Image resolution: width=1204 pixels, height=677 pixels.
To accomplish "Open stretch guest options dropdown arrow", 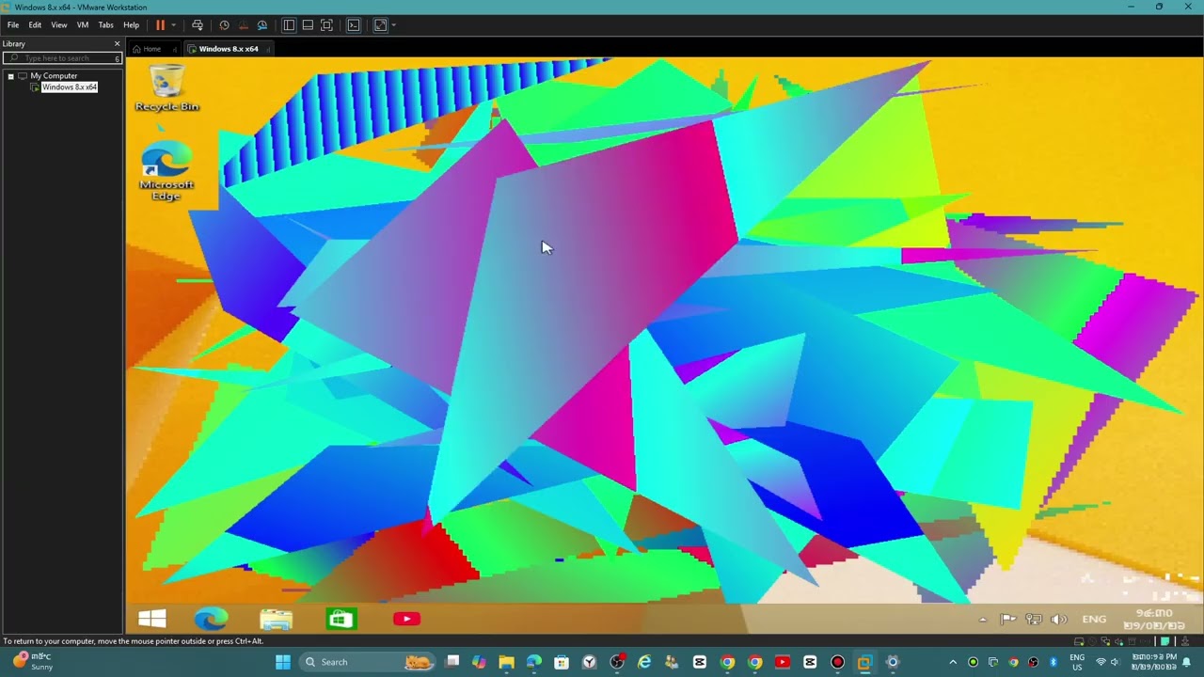I will click(393, 25).
